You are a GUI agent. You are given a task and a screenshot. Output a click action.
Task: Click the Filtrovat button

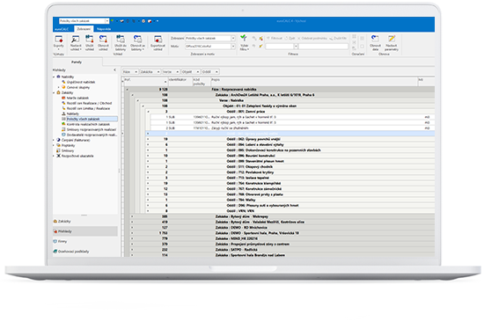tap(275, 38)
